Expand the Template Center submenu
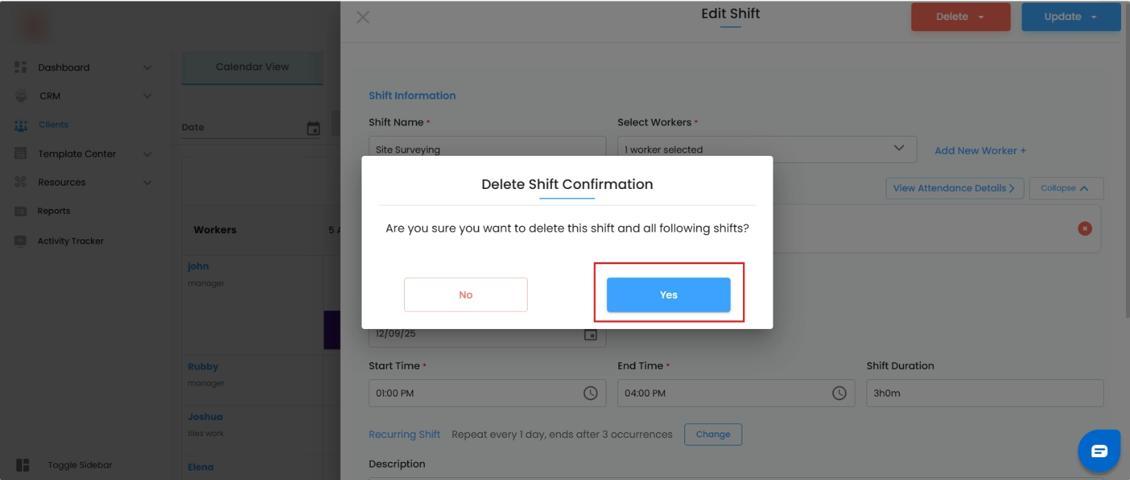Screen dimensions: 1130x480 click(x=147, y=154)
